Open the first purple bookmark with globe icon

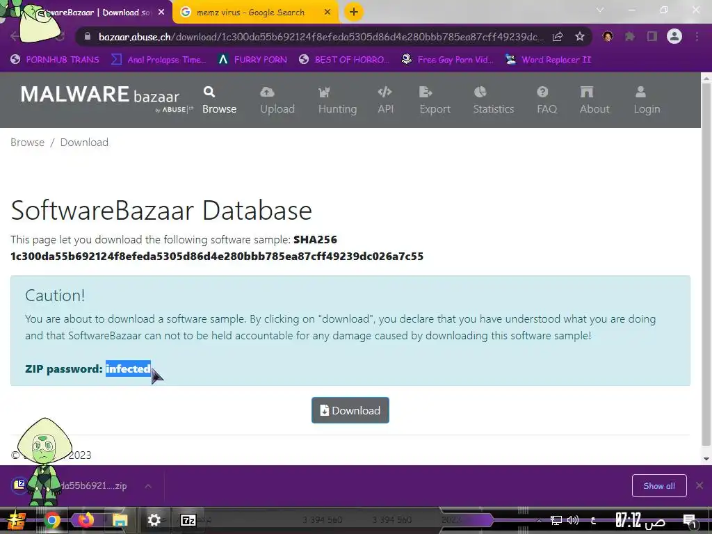[55, 60]
